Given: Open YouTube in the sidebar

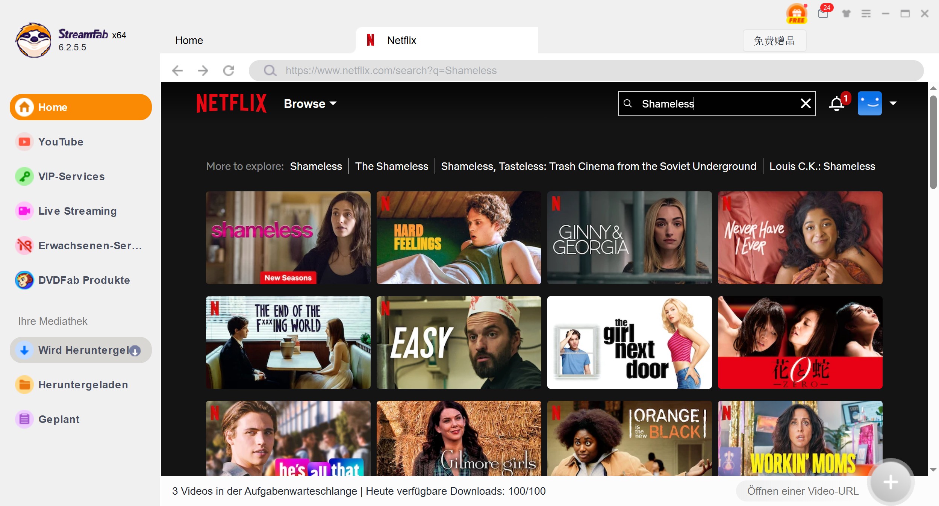Looking at the screenshot, I should [61, 142].
